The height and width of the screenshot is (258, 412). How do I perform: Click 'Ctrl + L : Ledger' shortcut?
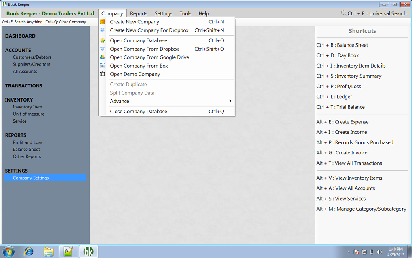pos(334,97)
